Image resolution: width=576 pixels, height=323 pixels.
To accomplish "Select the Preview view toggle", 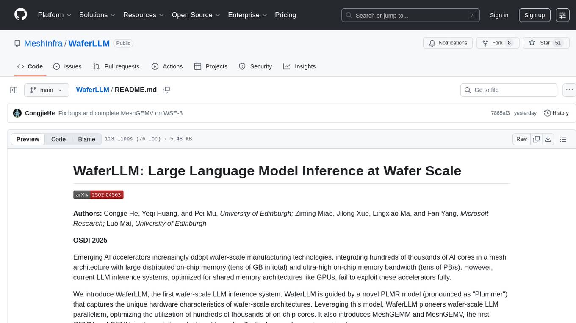I will (28, 139).
